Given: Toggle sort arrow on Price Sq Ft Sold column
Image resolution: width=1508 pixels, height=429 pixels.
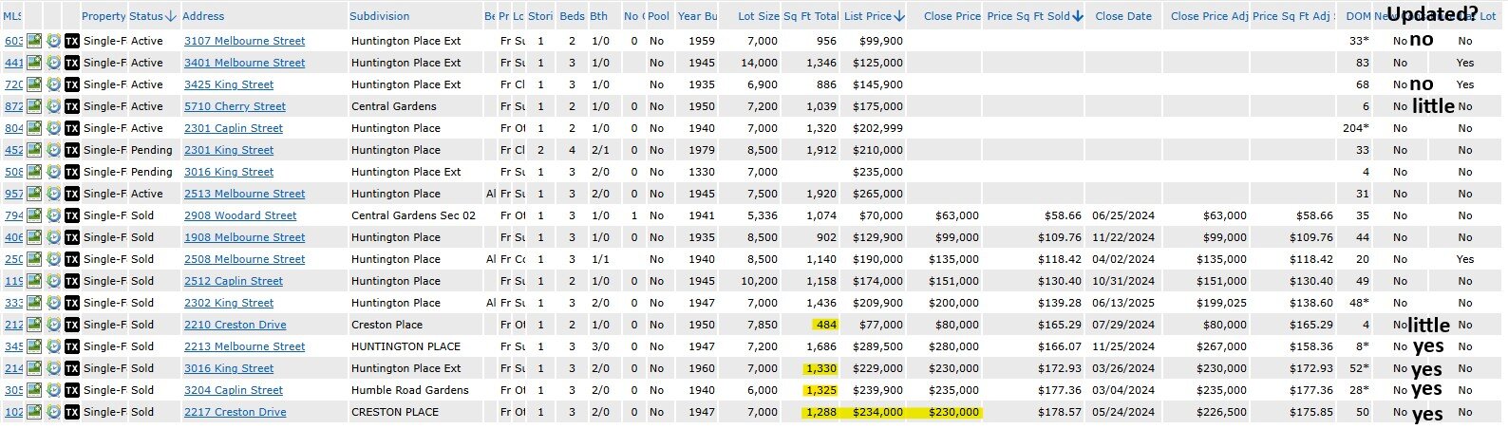Looking at the screenshot, I should (x=1078, y=16).
